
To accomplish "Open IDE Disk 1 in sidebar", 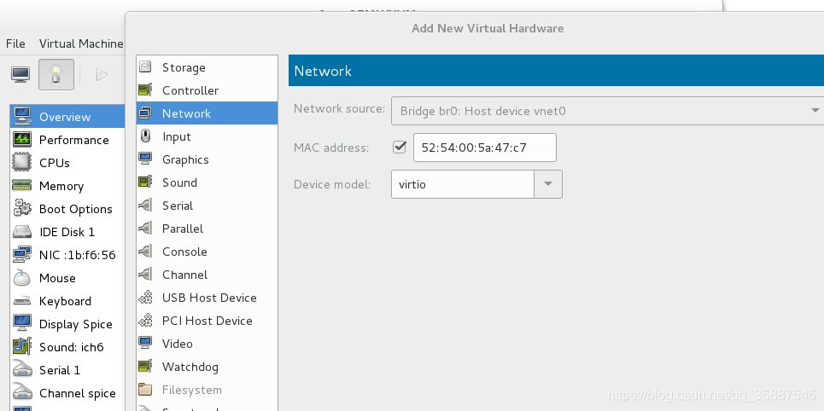I will (x=67, y=232).
